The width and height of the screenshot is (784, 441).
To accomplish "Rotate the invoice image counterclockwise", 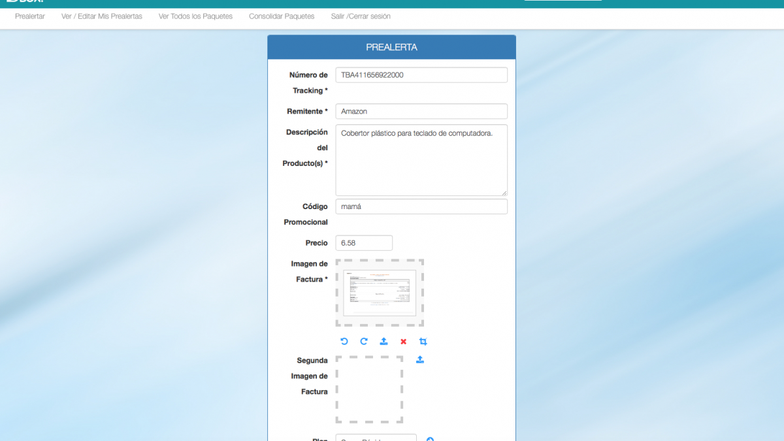I will point(344,341).
